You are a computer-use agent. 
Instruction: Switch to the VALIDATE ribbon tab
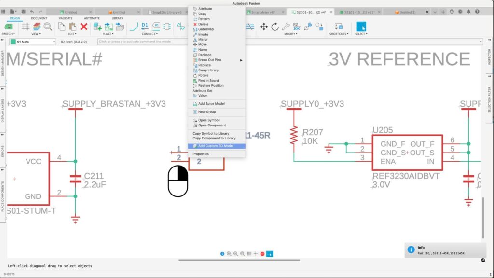point(66,18)
